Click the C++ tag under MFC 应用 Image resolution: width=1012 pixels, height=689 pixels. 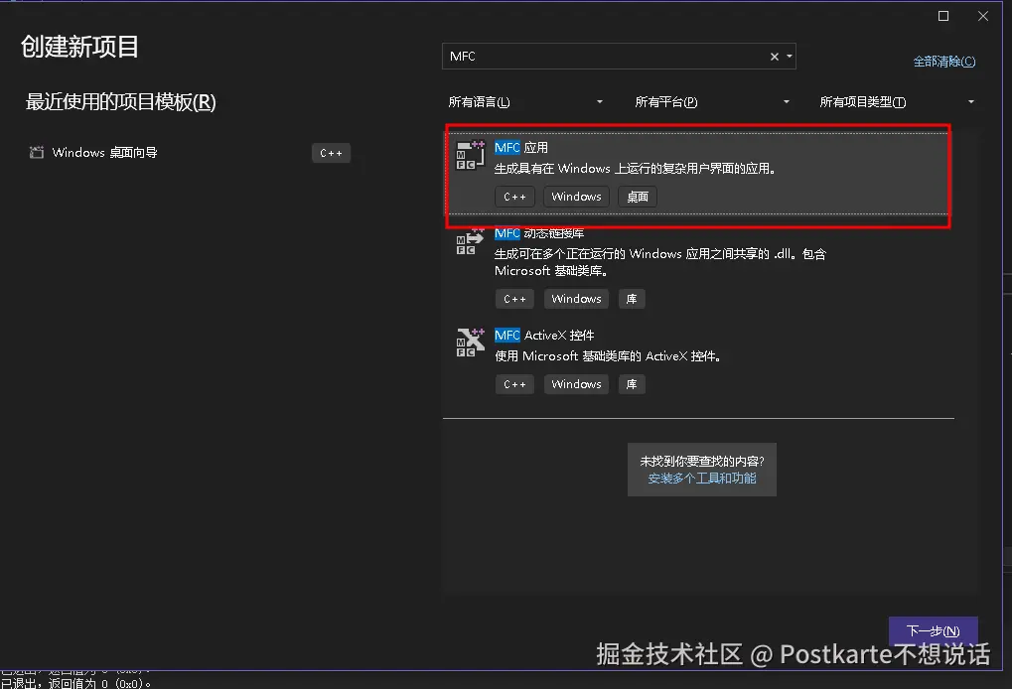[x=515, y=197]
